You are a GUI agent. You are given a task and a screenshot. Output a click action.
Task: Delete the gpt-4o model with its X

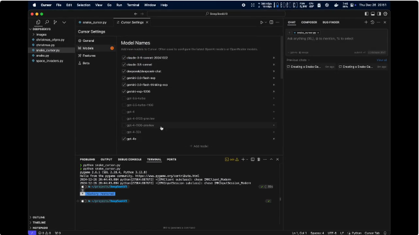(x=274, y=139)
